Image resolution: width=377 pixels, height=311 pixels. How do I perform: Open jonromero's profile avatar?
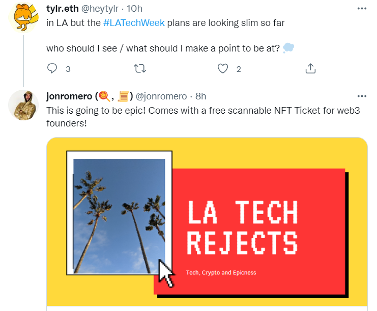(x=22, y=105)
